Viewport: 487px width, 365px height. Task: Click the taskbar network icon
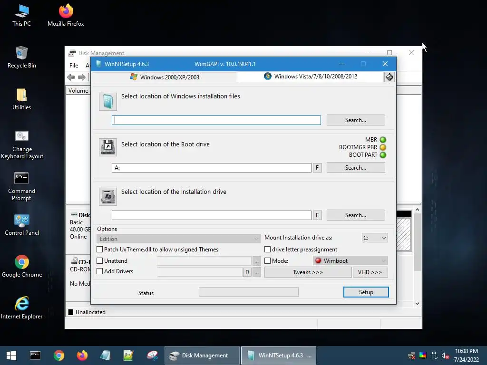coord(411,355)
